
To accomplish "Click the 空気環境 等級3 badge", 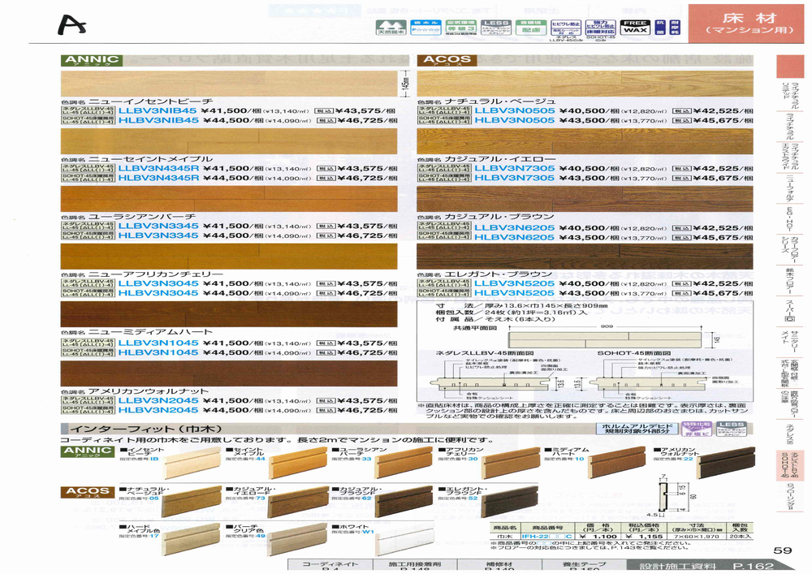I will pos(460,27).
